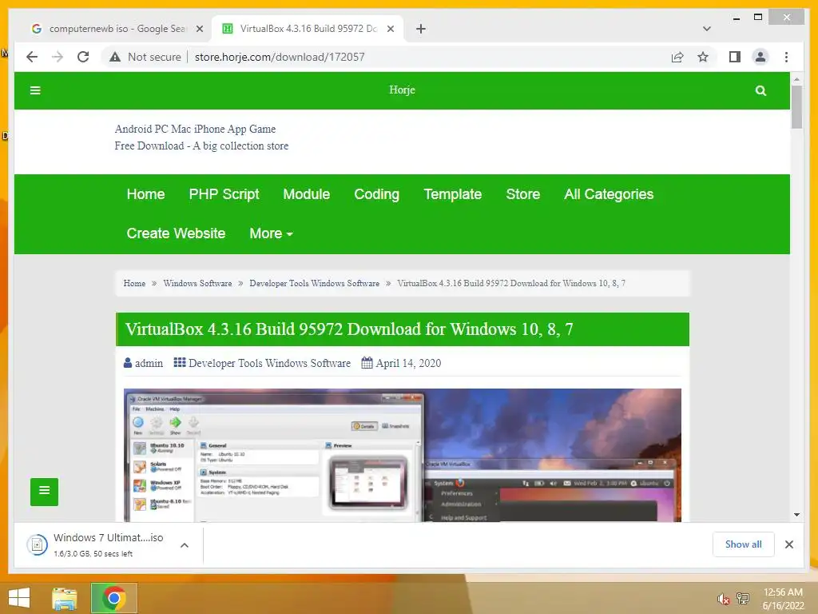Viewport: 818px width, 614px height.
Task: Bookmark this page with the star icon
Action: coord(703,57)
